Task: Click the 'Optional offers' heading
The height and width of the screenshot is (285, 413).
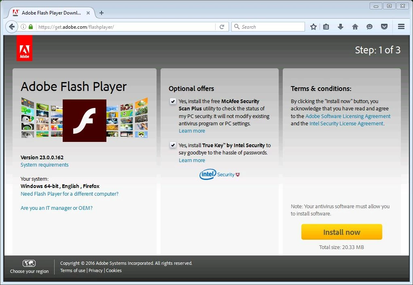Action: pos(191,89)
